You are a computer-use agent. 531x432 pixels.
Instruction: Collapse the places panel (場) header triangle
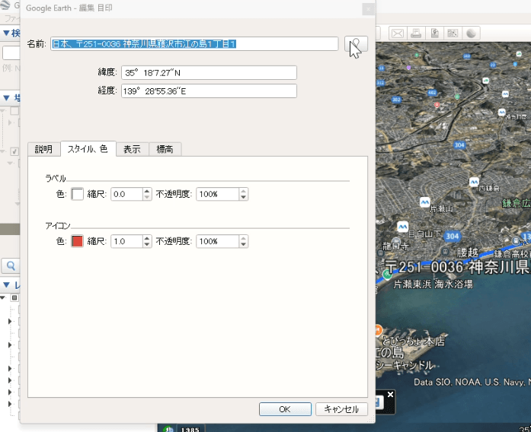click(6, 98)
